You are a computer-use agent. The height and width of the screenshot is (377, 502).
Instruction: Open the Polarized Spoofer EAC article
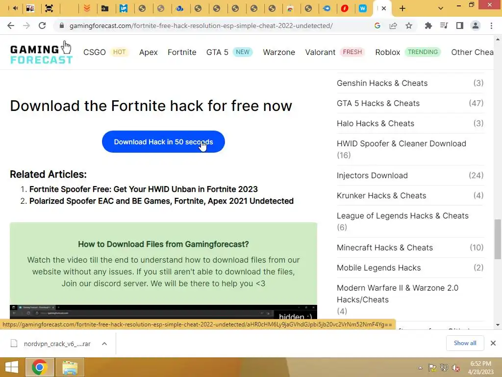click(x=161, y=201)
